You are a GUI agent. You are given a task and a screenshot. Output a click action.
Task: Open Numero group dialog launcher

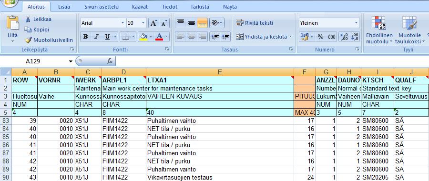point(357,49)
